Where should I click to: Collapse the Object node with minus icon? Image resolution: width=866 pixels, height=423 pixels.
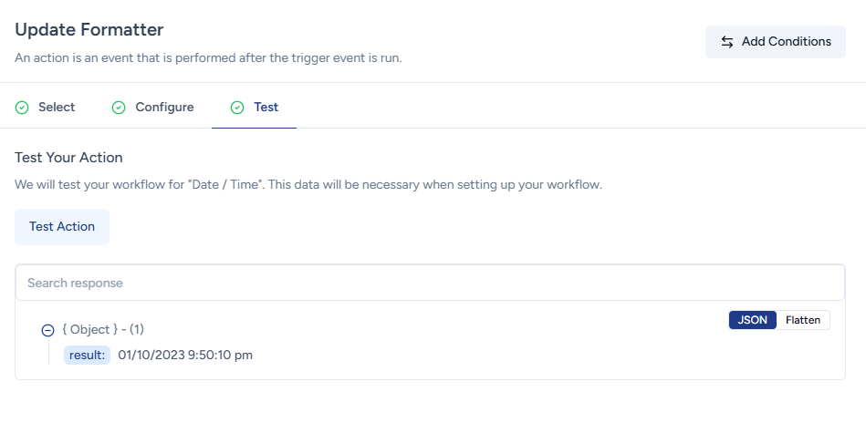[48, 330]
